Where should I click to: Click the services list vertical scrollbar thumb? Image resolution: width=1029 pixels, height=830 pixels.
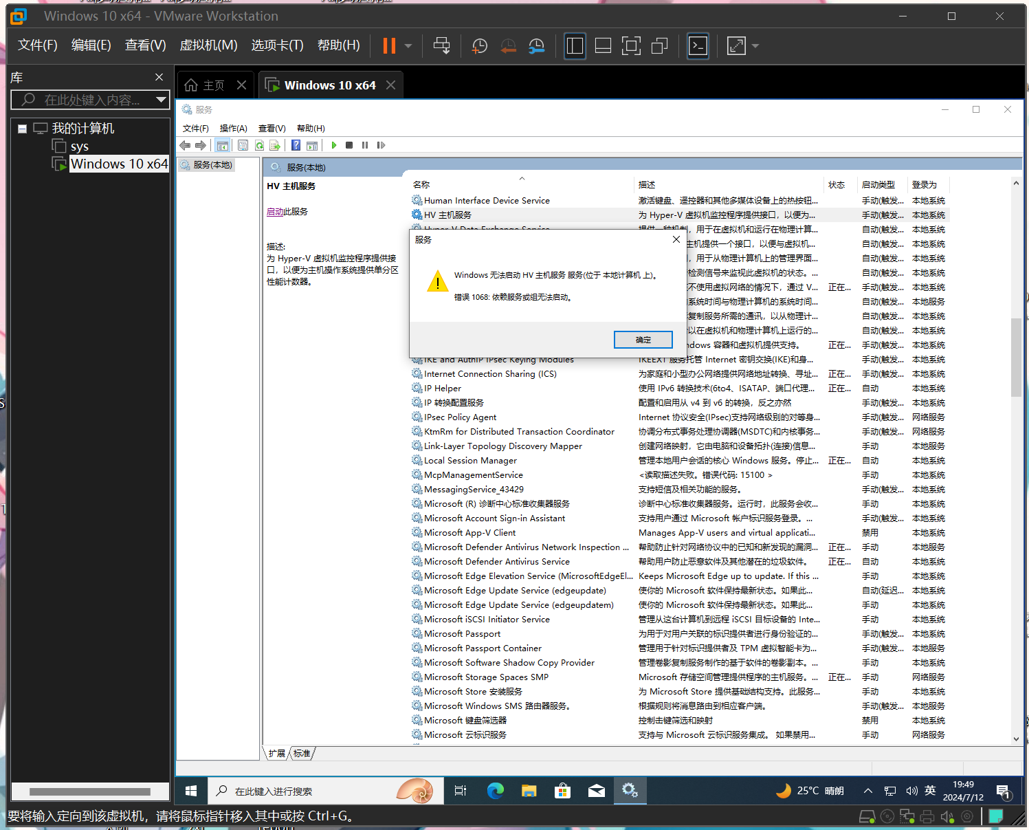tap(1016, 358)
